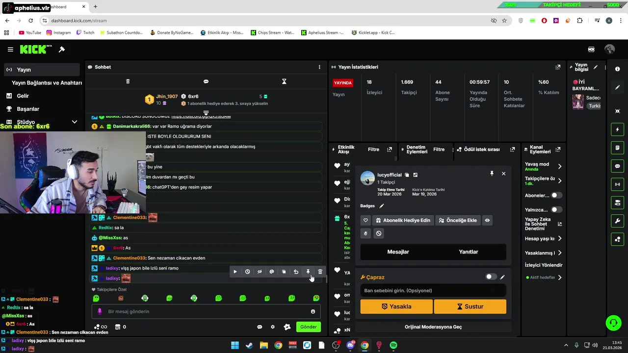Click Önceliğe Ekle button
Image resolution: width=628 pixels, height=353 pixels.
click(x=458, y=221)
